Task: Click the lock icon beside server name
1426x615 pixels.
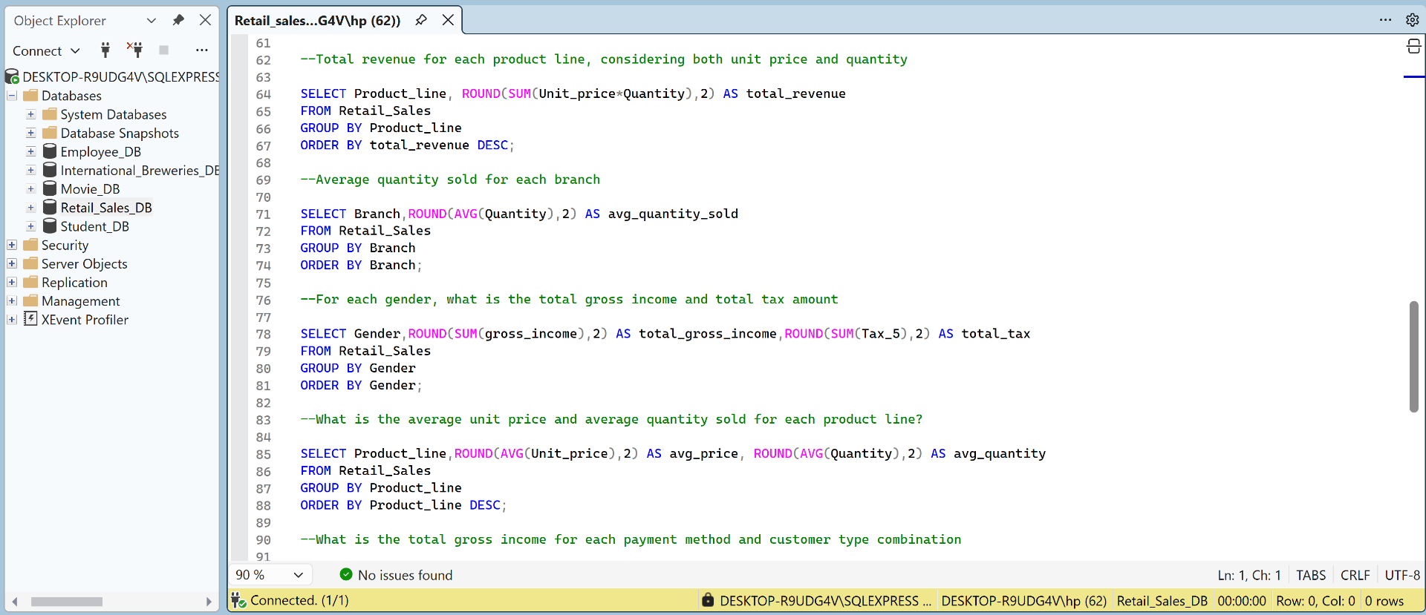Action: pyautogui.click(x=708, y=600)
